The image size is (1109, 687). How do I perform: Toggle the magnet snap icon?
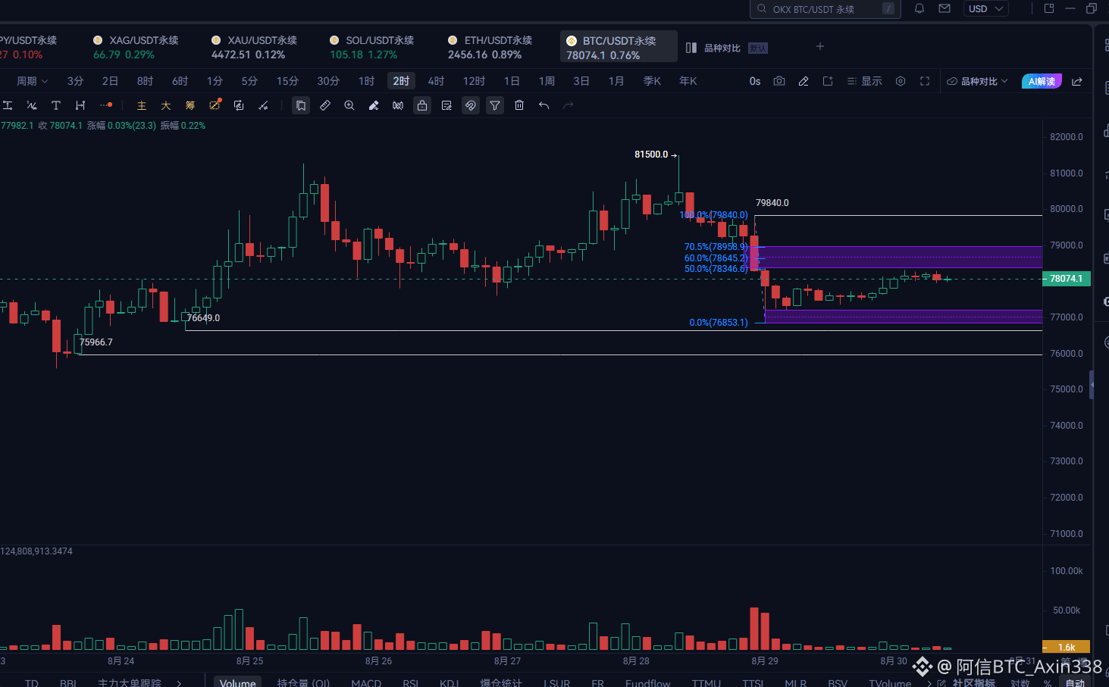[471, 105]
